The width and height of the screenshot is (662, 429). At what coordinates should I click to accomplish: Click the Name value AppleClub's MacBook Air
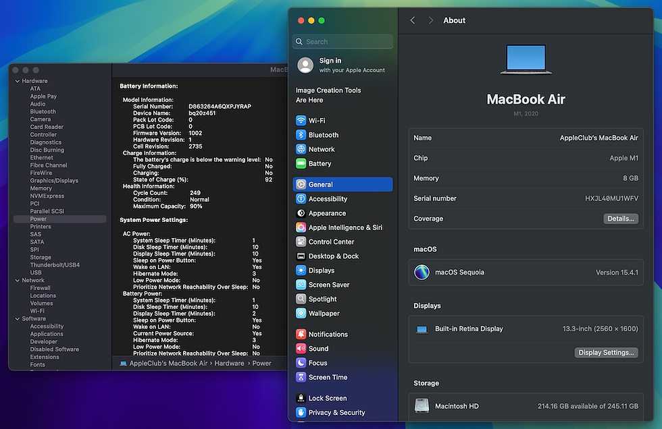[599, 138]
